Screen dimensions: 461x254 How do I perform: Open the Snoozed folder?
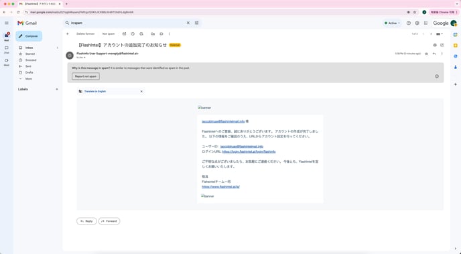click(31, 60)
